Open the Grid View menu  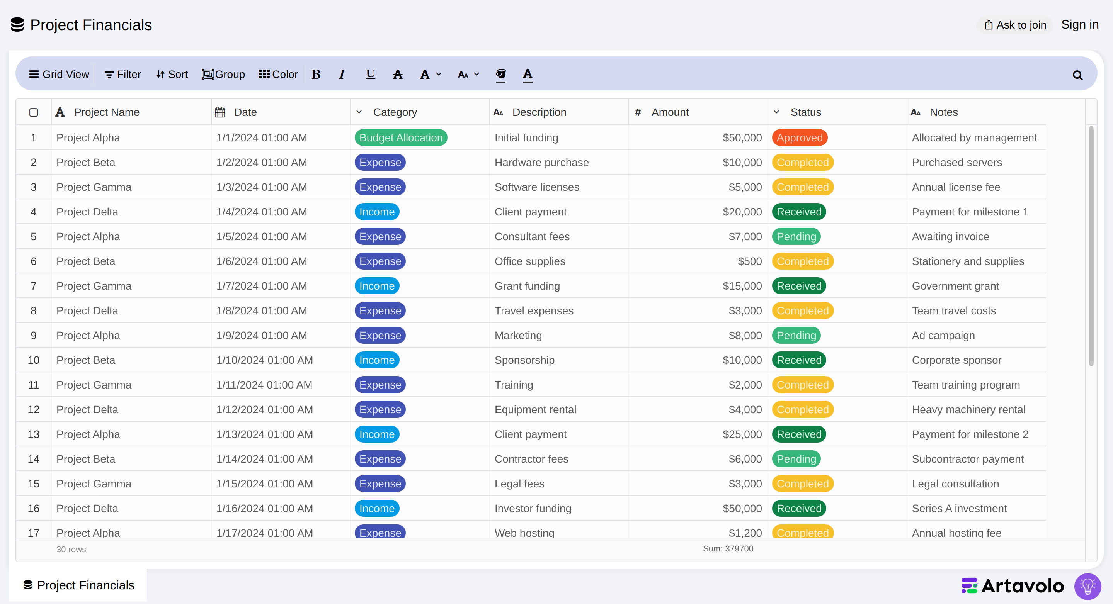[x=59, y=74]
